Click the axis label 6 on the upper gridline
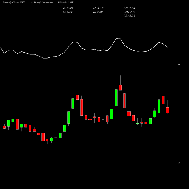 click(179, 64)
